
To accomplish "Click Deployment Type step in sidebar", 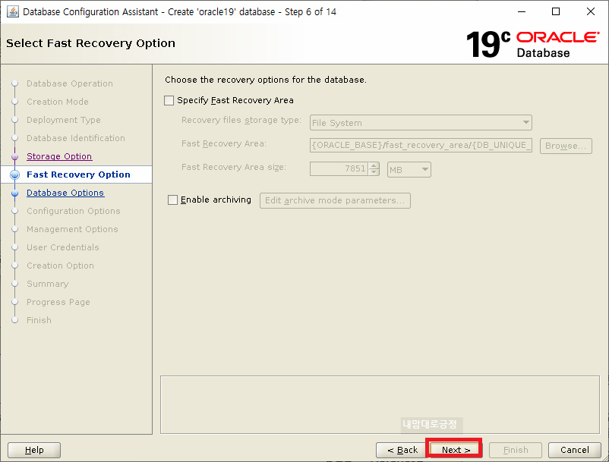I will coord(63,120).
